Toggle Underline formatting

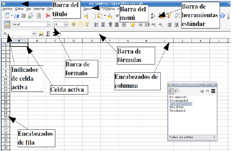87,24
